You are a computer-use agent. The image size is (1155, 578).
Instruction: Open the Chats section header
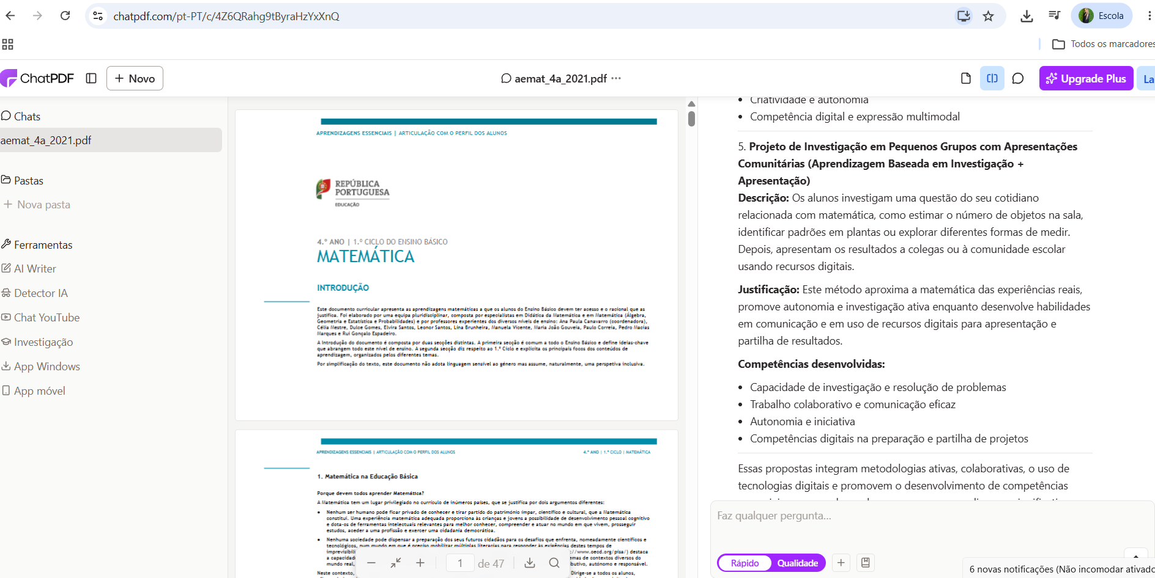[21, 116]
